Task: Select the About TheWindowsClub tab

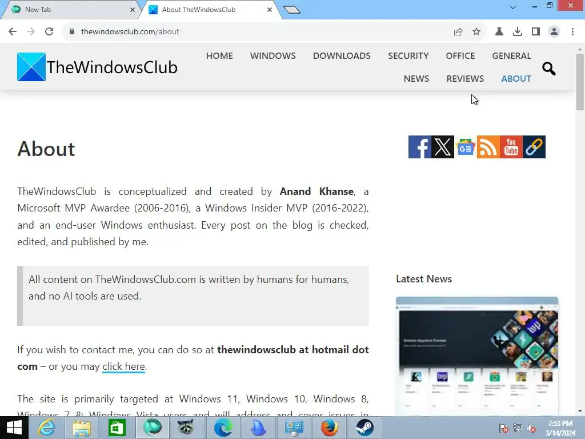Action: coord(209,10)
